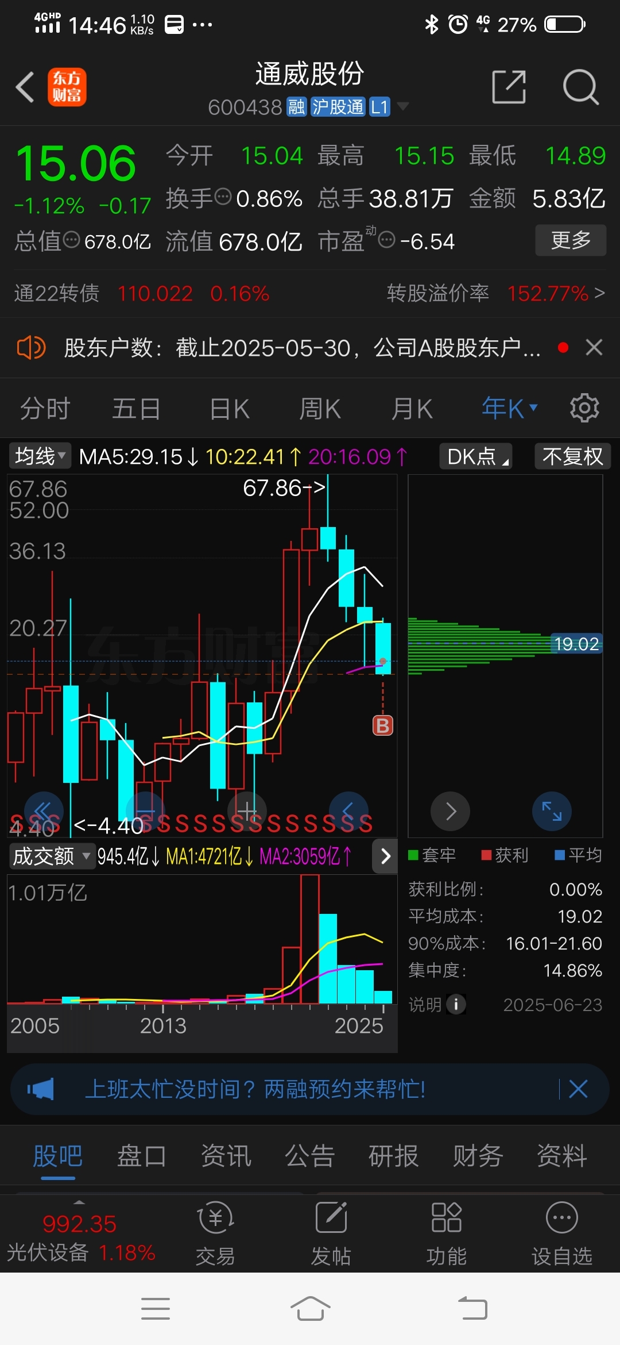Viewport: 620px width, 1345px height.
Task: Open the 年K period dropdown
Action: click(x=510, y=409)
